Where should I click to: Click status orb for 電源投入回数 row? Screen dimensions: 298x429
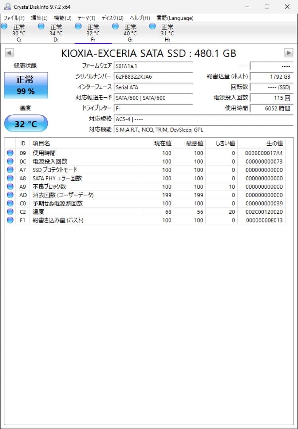tap(10, 161)
